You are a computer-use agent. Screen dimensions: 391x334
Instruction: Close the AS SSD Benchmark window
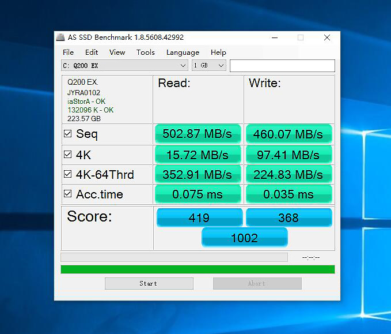[327, 37]
